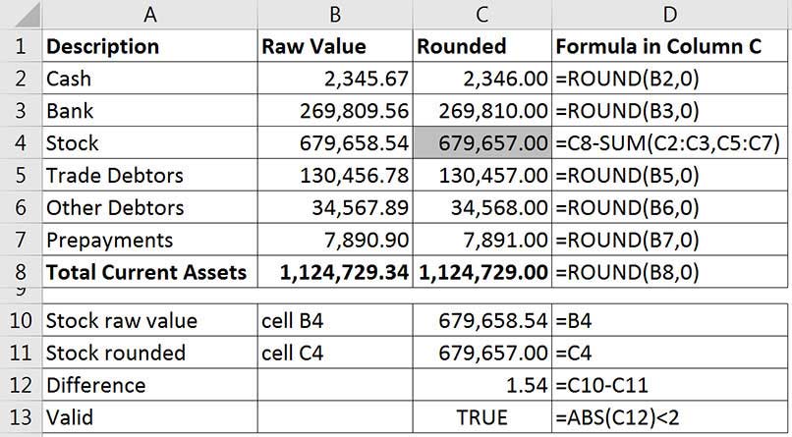Click the =ABS(C12)<2 formula cell
792x437 pixels.
[670, 417]
